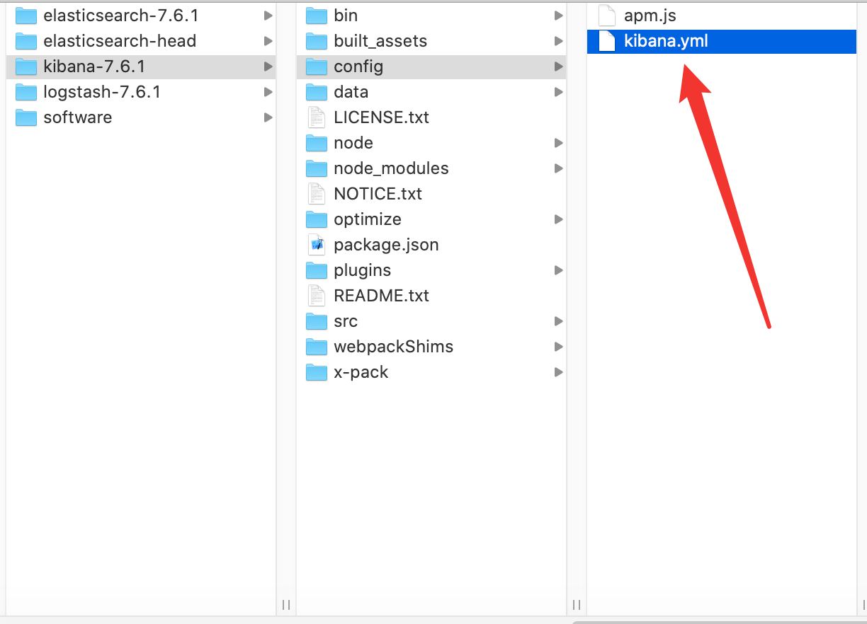Click the first column resize handle
Viewport: 867px width, 624px height.
click(286, 605)
